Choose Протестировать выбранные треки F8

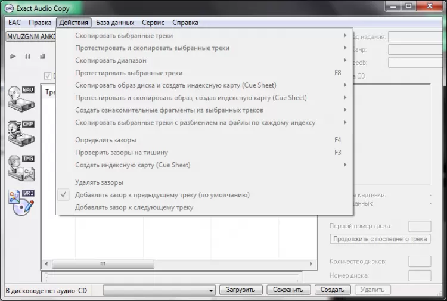(204, 73)
